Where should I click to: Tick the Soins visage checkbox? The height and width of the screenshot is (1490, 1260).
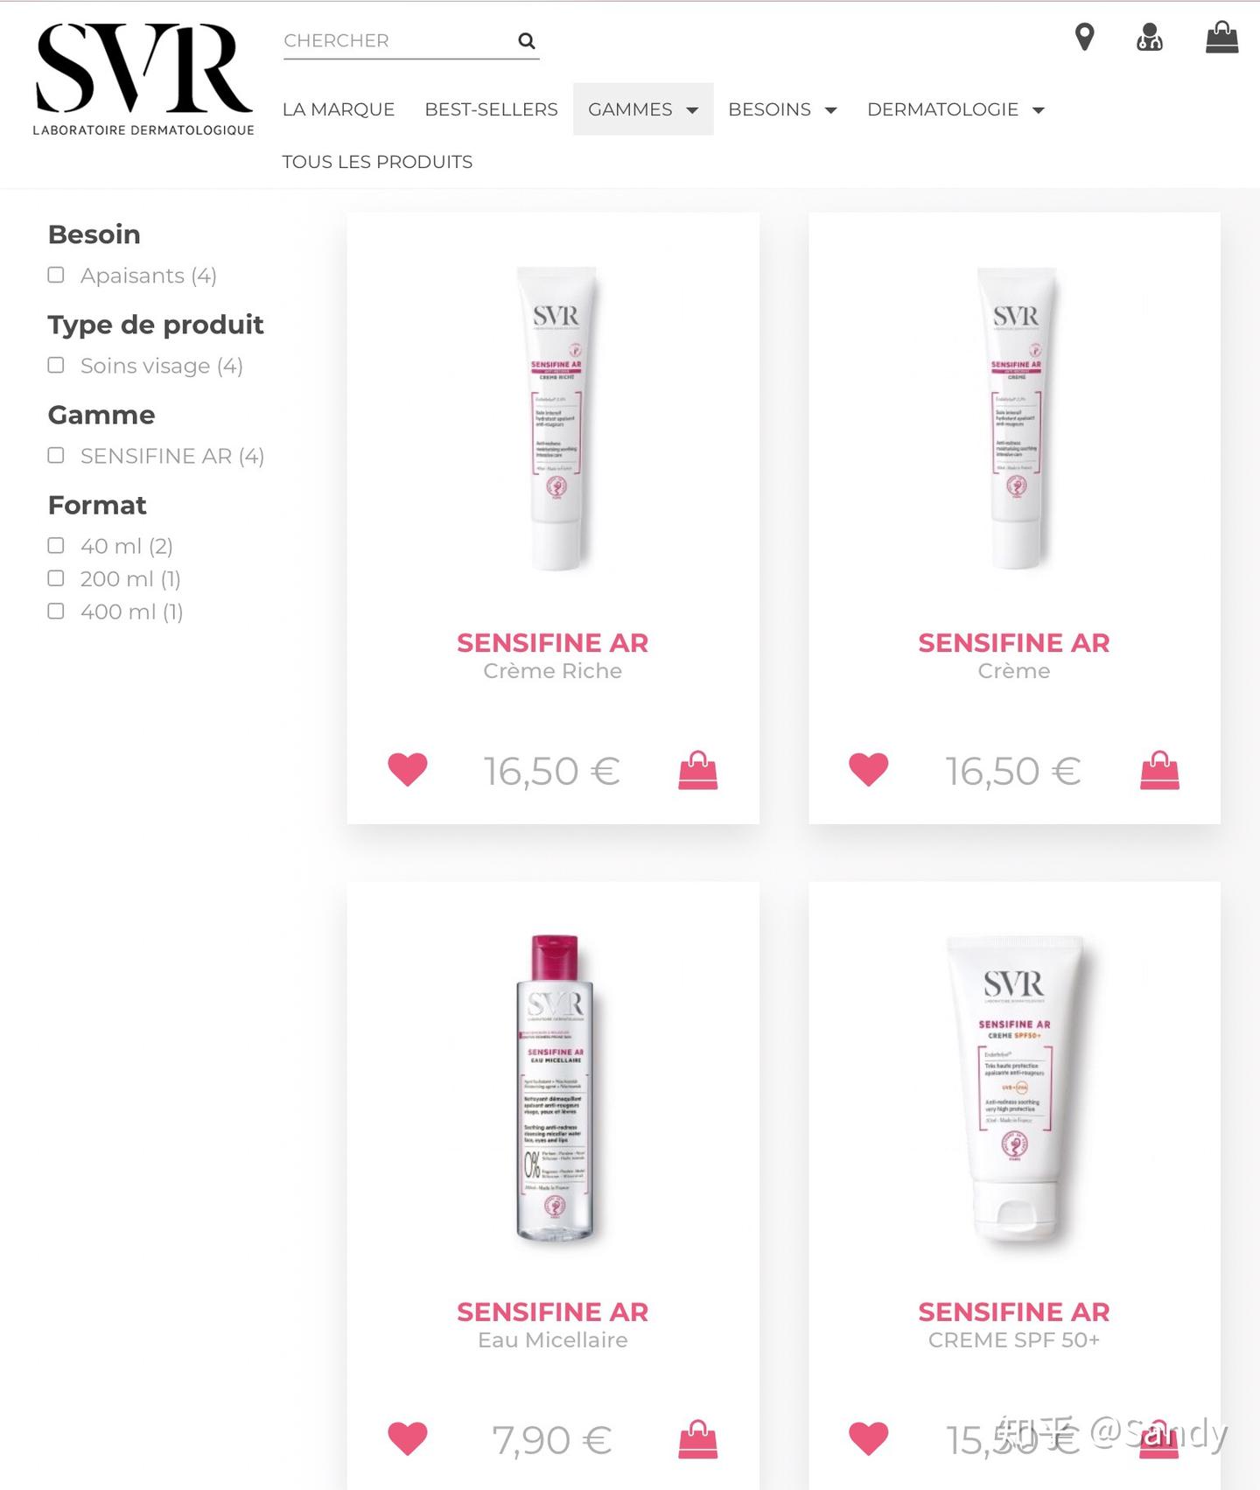(56, 365)
